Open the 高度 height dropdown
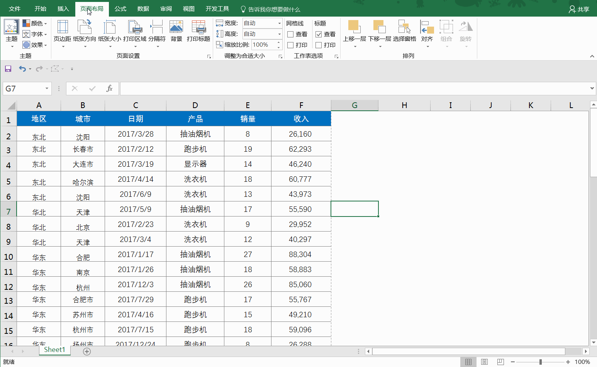This screenshot has height=367, width=597. coord(279,34)
